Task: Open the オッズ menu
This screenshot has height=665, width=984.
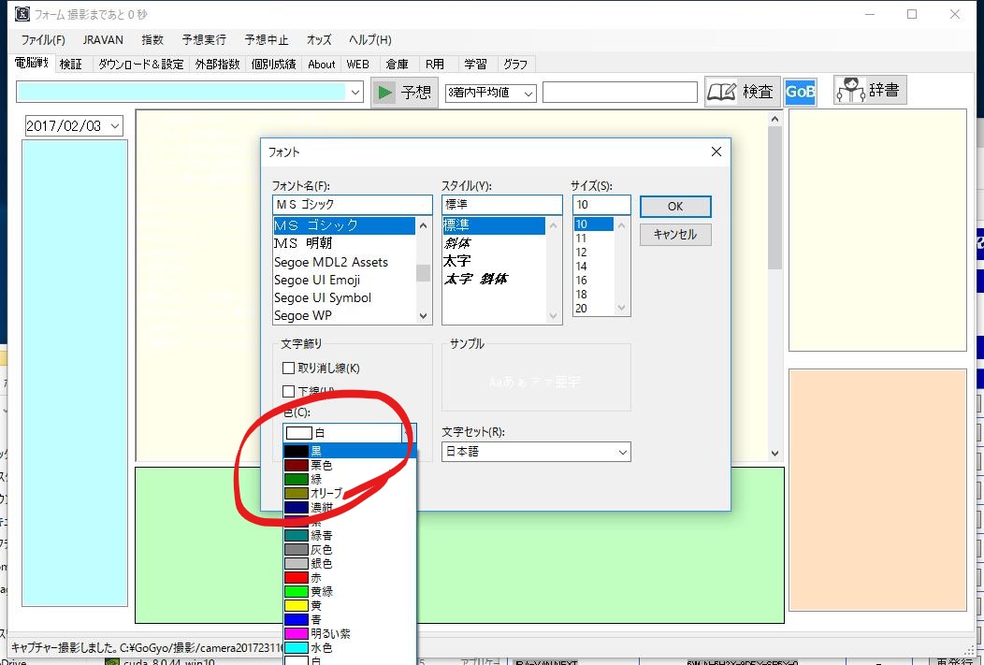Action: pyautogui.click(x=319, y=40)
